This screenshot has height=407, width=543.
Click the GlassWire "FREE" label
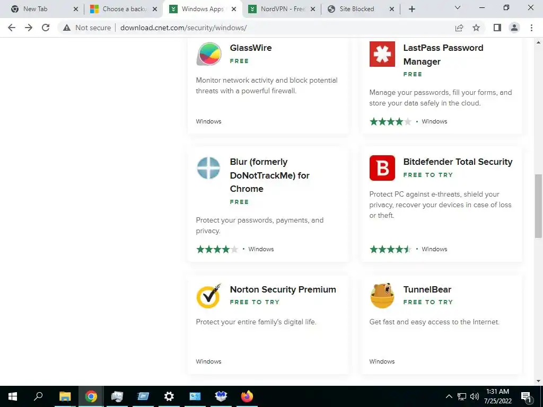point(239,61)
